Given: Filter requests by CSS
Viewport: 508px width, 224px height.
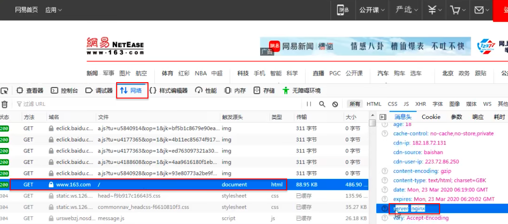Looking at the screenshot, I should coord(392,104).
